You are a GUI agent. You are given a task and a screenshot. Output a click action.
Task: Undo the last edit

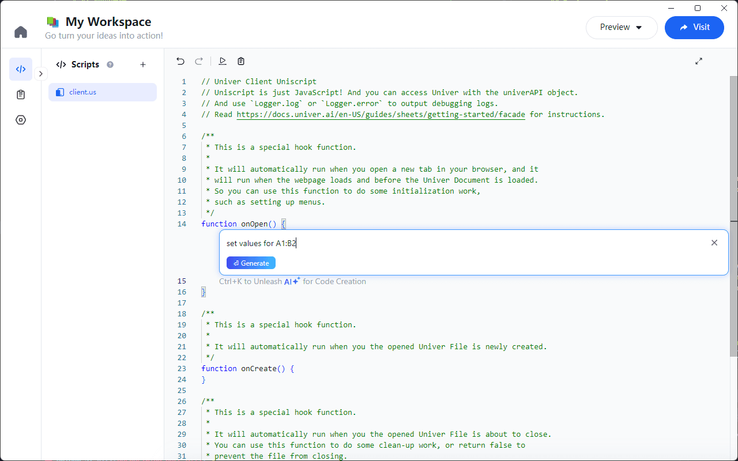180,61
